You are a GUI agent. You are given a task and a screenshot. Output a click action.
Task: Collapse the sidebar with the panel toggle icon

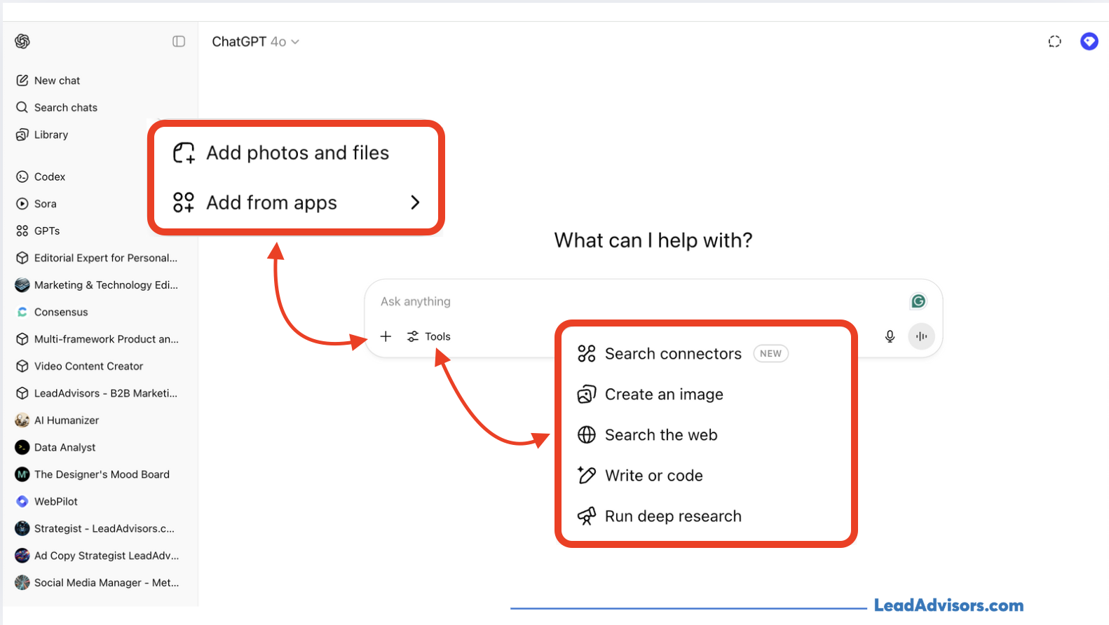click(x=179, y=41)
